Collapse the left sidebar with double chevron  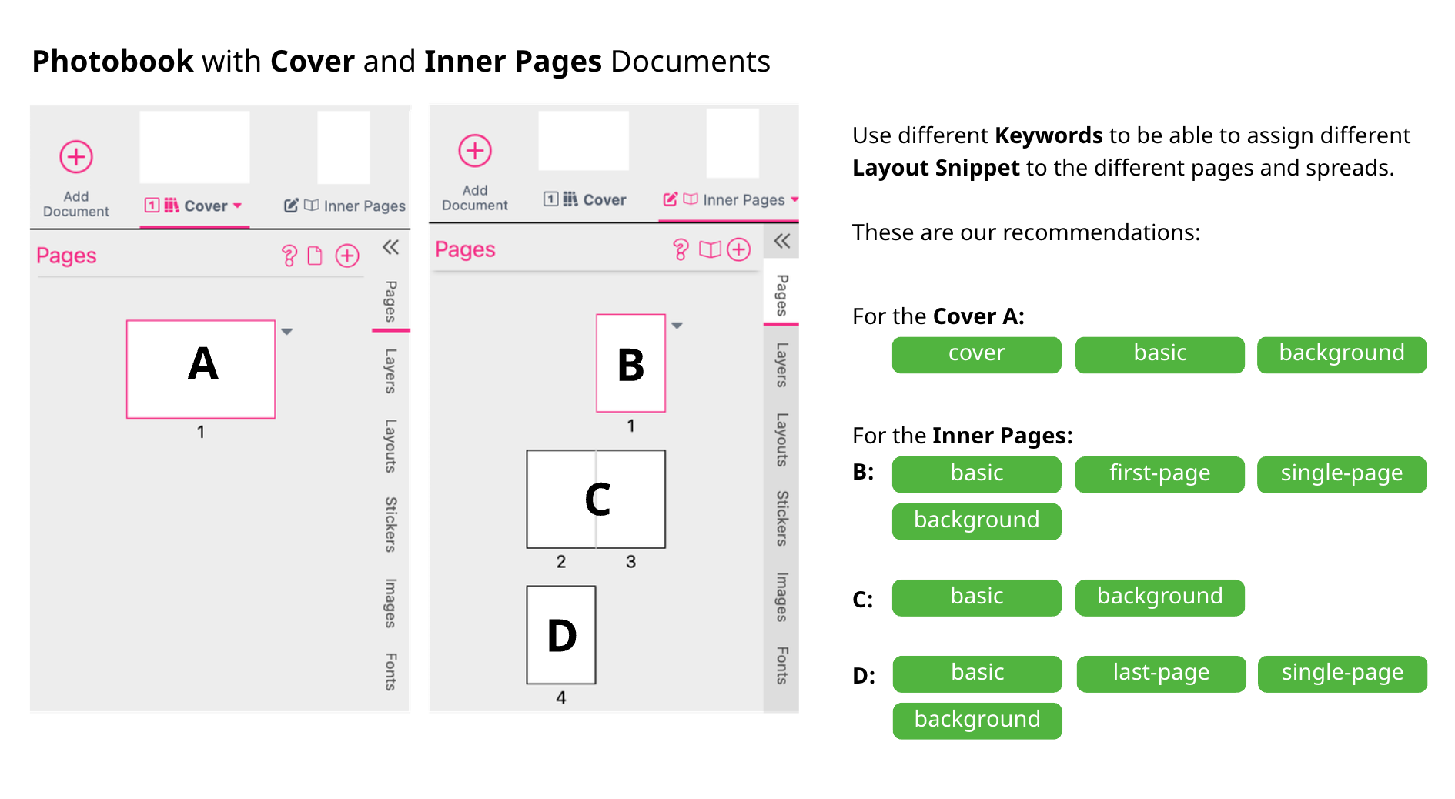point(391,247)
